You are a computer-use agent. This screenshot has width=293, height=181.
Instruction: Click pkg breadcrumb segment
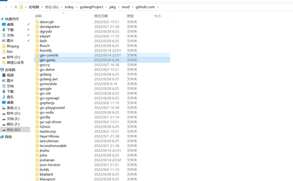112,7
